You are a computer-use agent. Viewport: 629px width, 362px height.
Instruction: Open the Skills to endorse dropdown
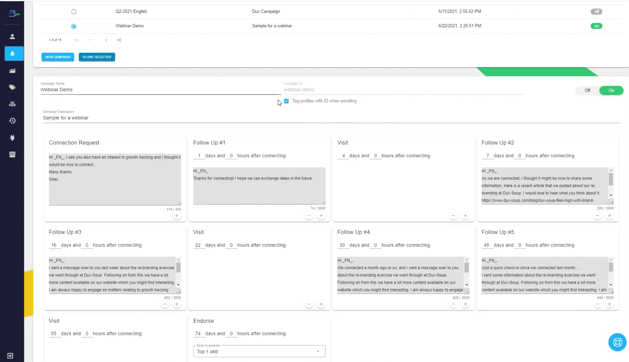(x=259, y=352)
